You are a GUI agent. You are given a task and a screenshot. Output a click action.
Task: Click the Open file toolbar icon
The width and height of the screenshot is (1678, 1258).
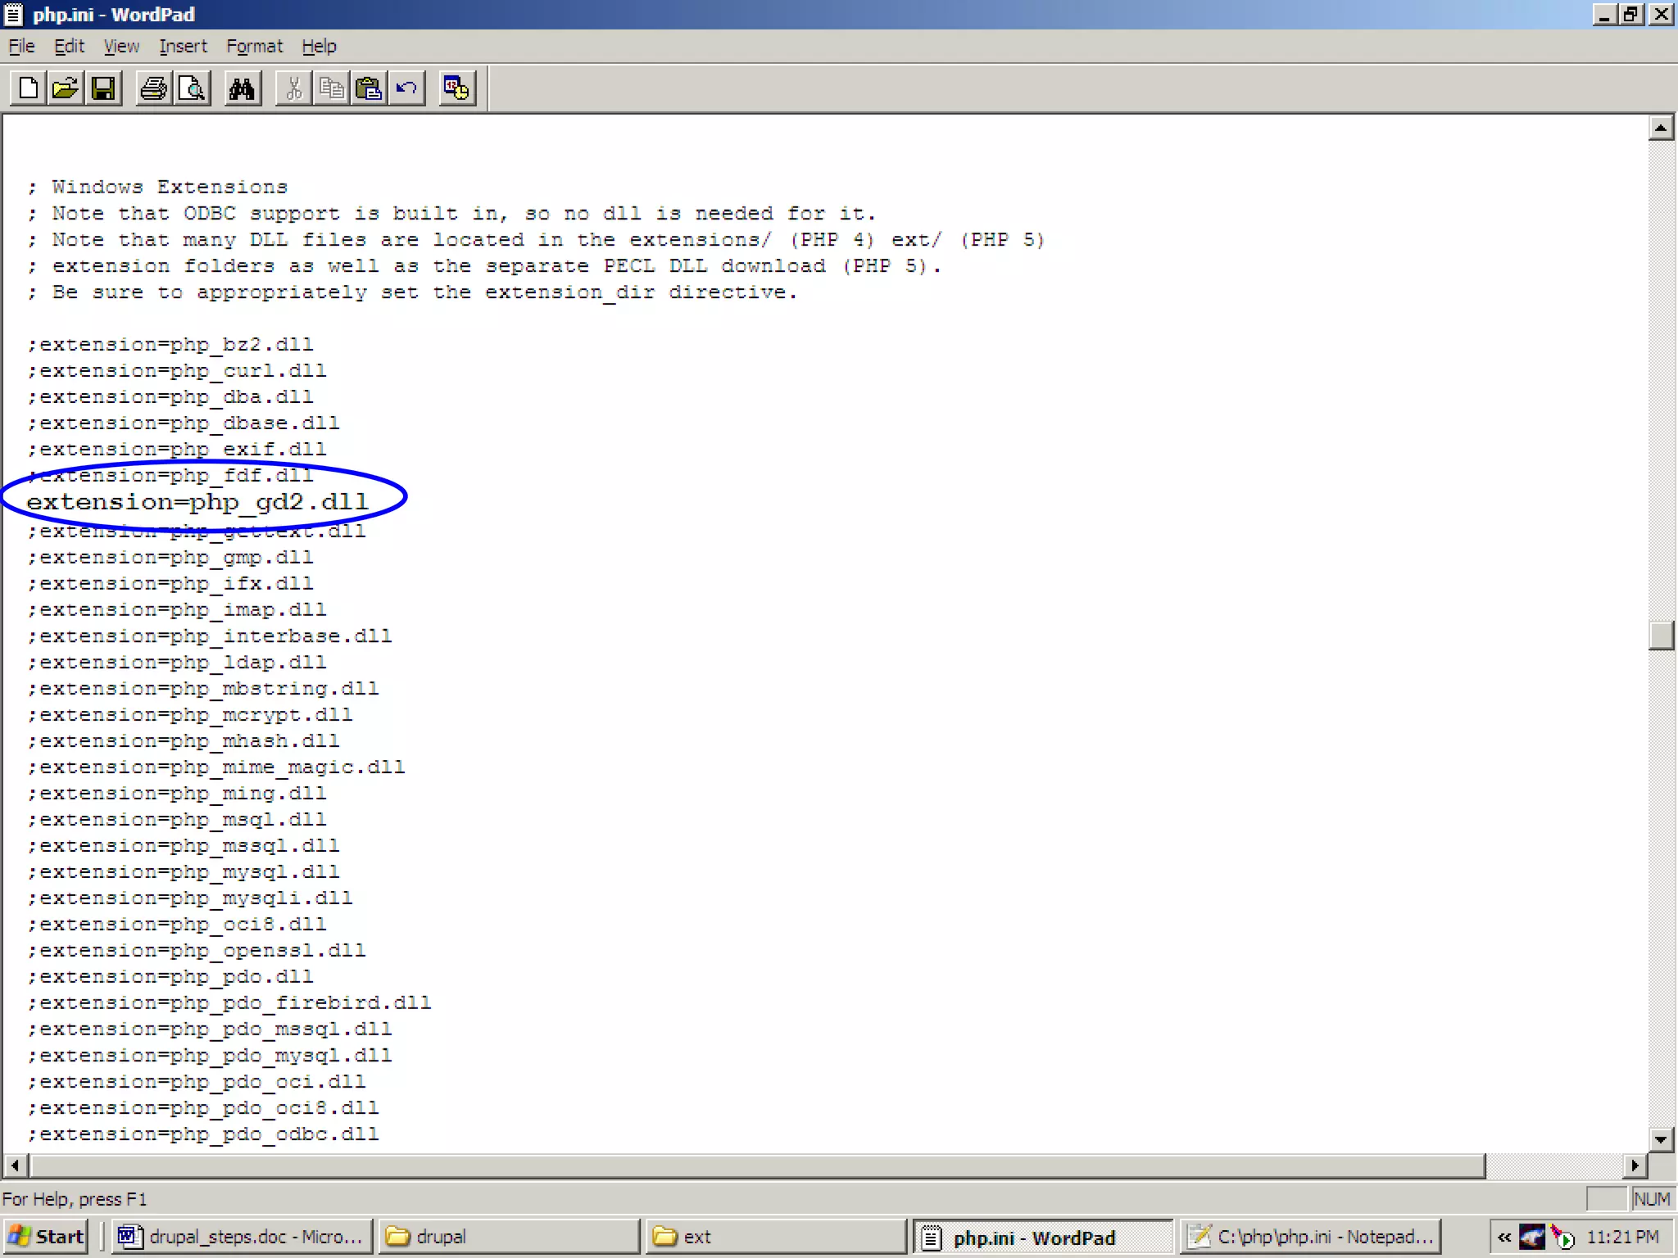66,88
